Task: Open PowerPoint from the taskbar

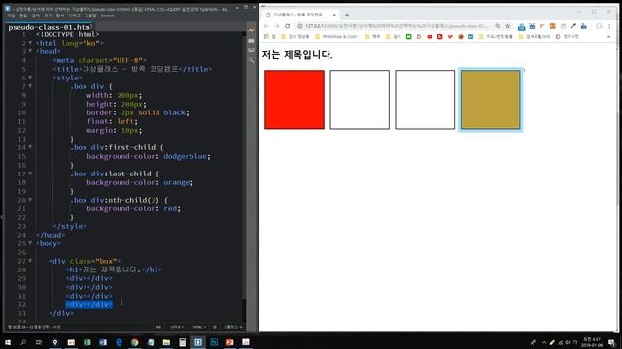Action: click(x=229, y=342)
